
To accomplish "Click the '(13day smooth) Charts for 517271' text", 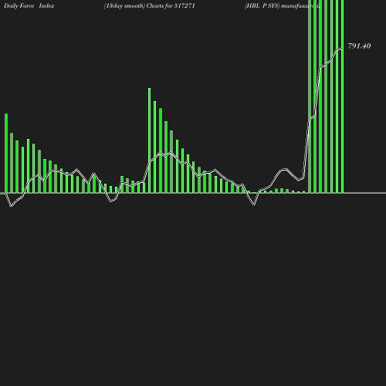I will [x=150, y=6].
